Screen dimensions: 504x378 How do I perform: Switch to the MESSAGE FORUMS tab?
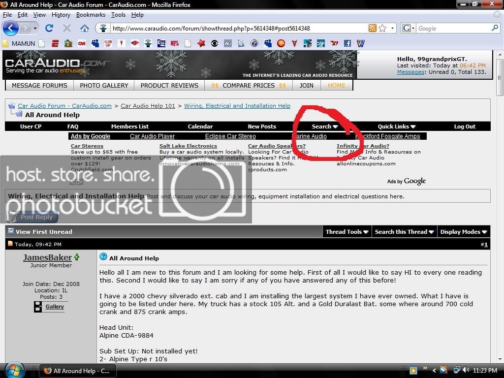pyautogui.click(x=39, y=85)
